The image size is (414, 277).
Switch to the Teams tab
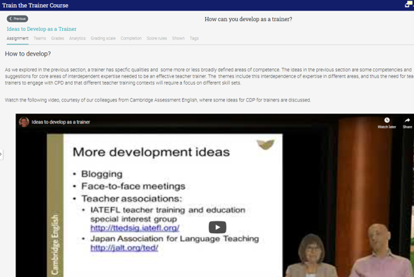point(40,39)
